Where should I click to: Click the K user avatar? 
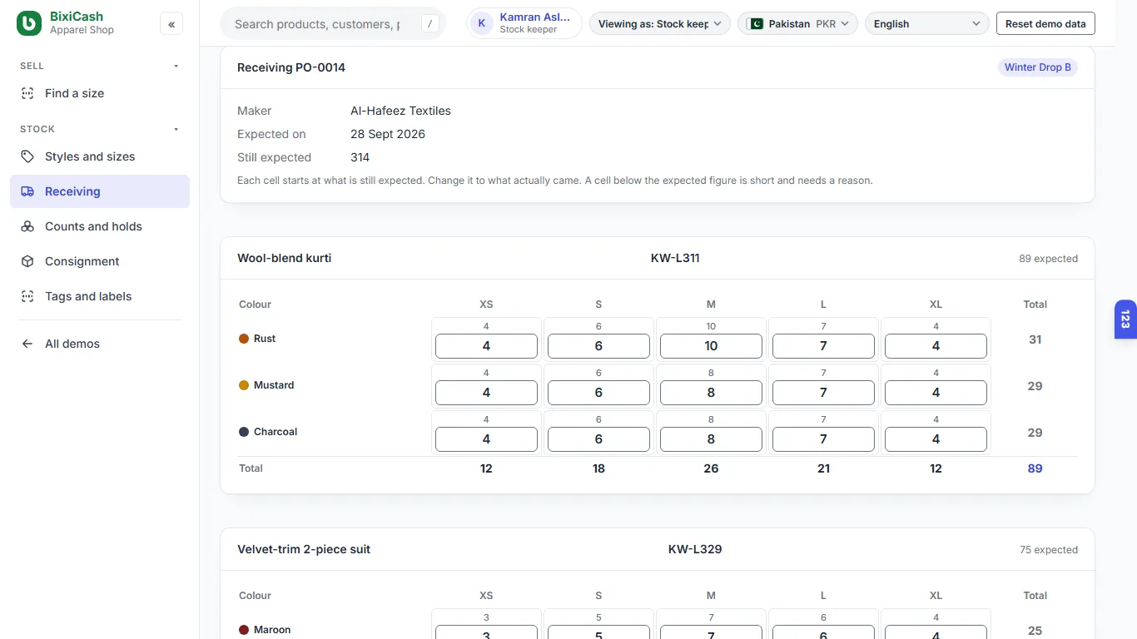click(482, 23)
